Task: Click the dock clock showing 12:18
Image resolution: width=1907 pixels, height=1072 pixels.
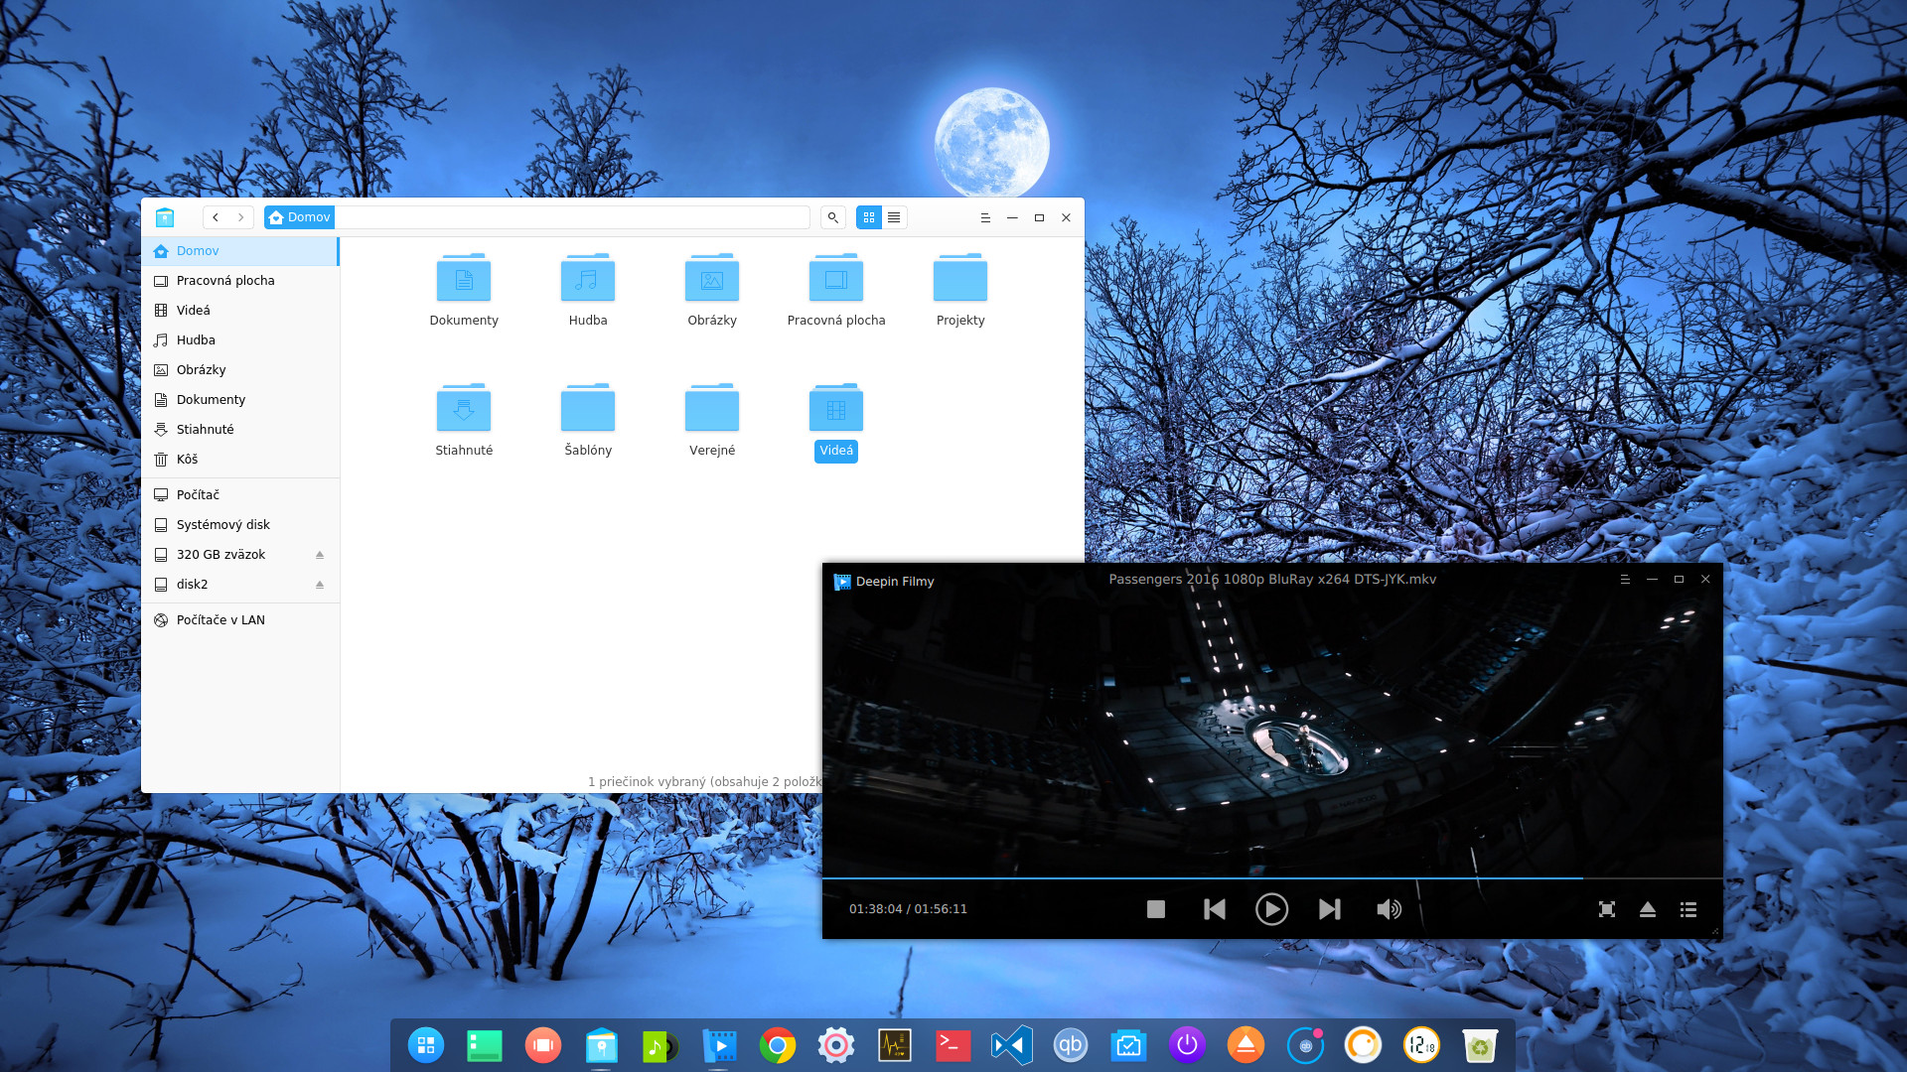Action: [1421, 1045]
